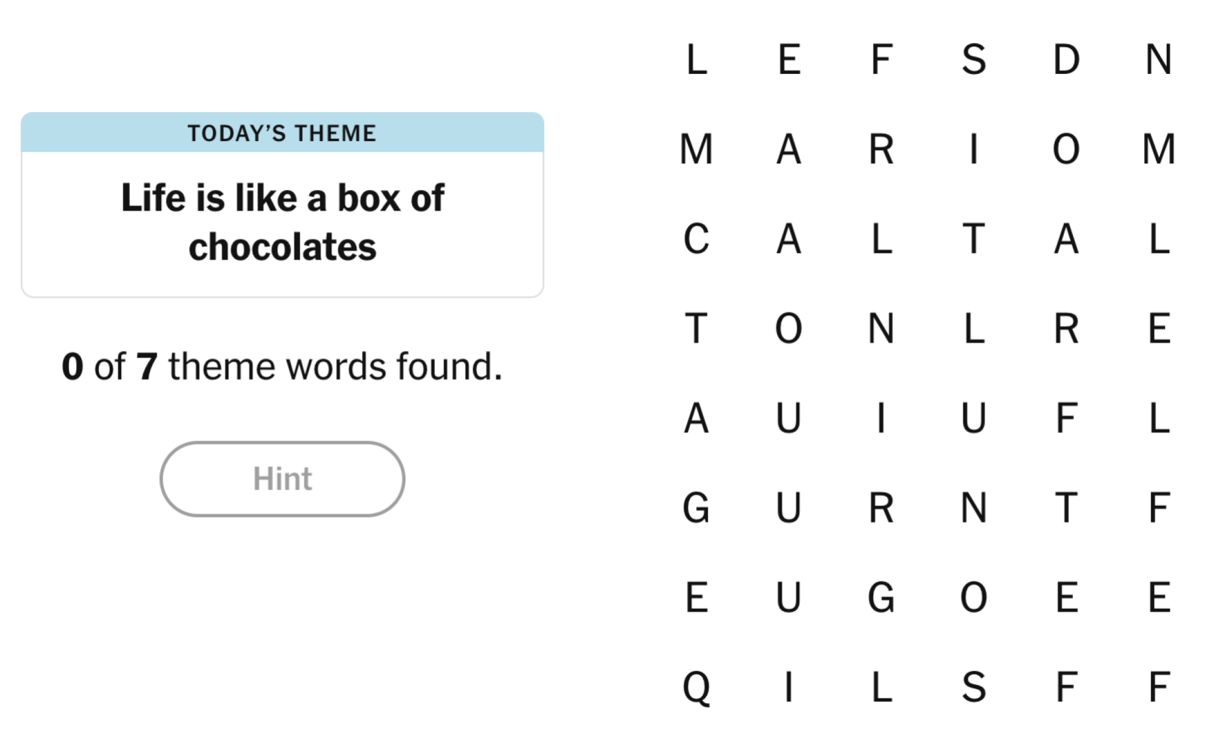Screen dimensions: 1211x734
Task: Select the letter C in the grid
Action: point(696,238)
